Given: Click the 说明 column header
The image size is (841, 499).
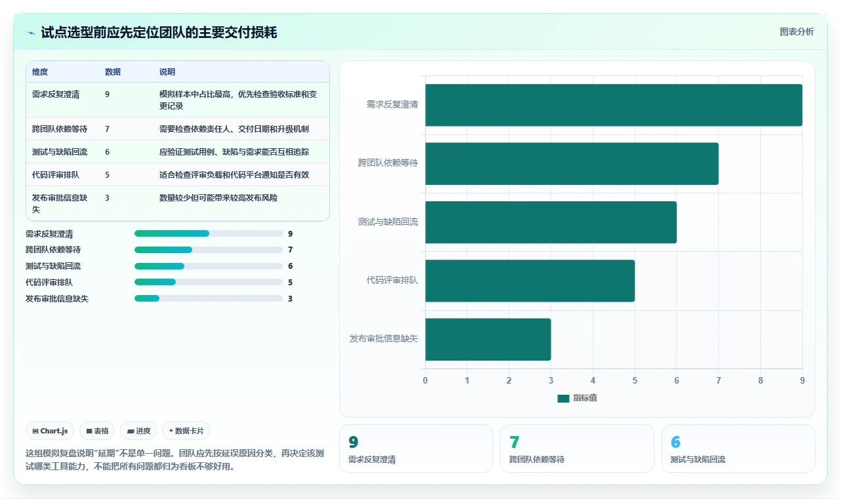Looking at the screenshot, I should pos(167,72).
